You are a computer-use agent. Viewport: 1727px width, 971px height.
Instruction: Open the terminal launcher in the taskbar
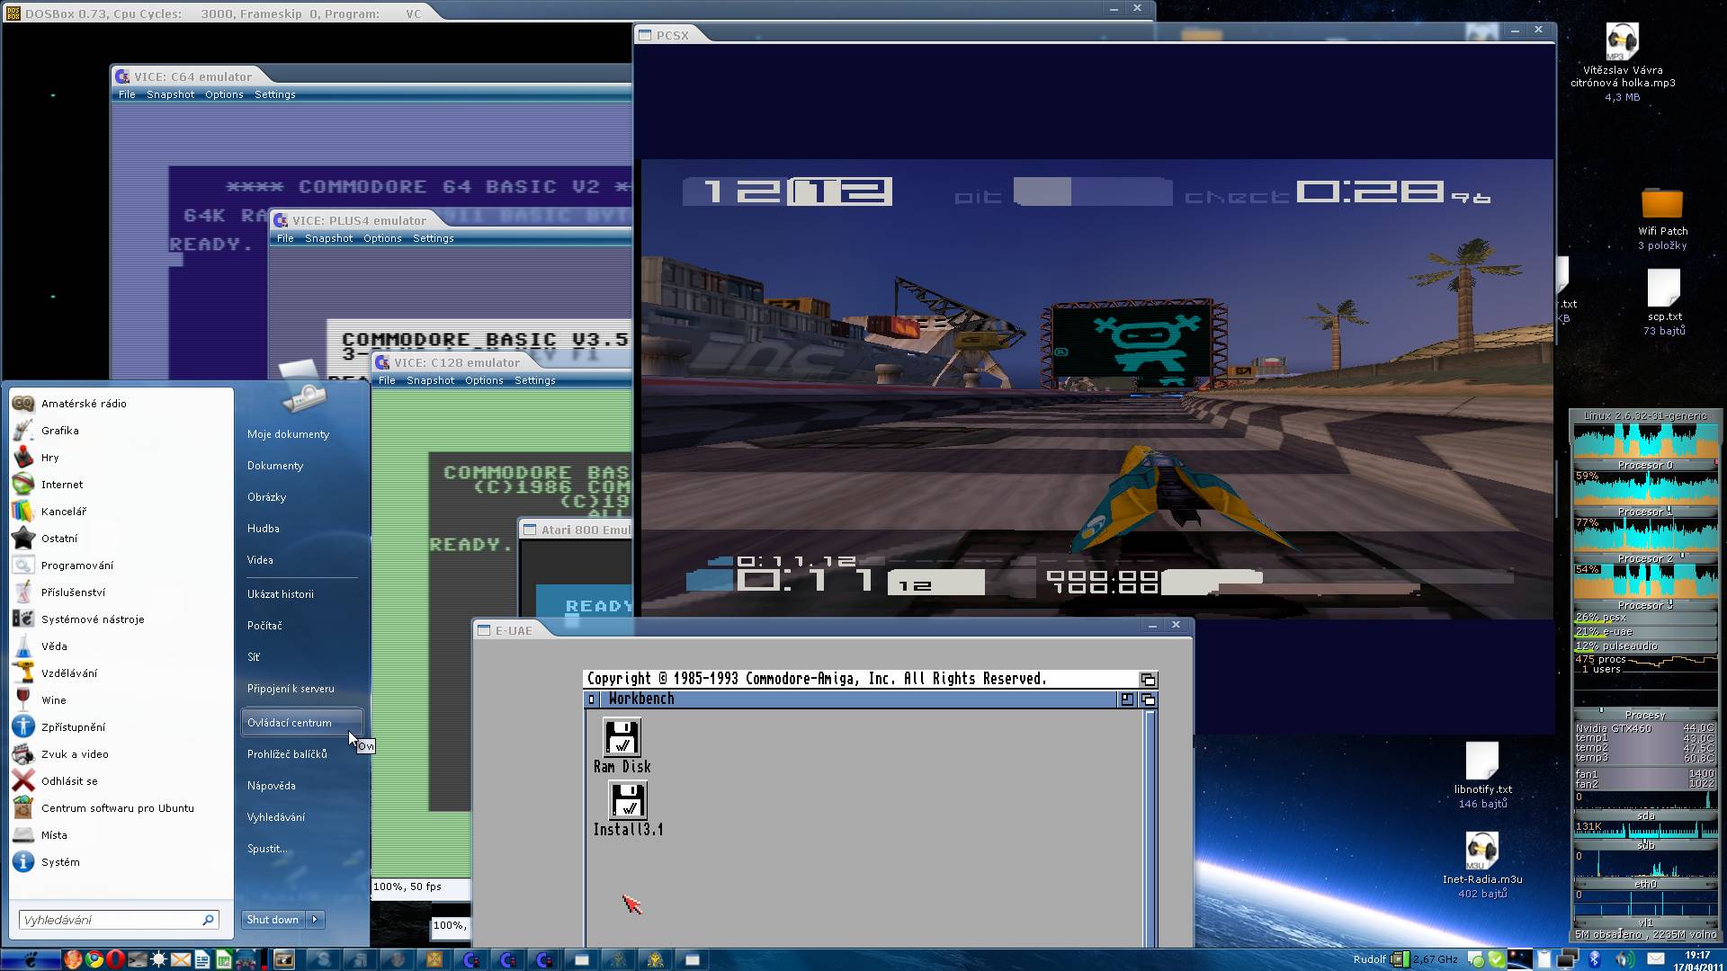137,959
